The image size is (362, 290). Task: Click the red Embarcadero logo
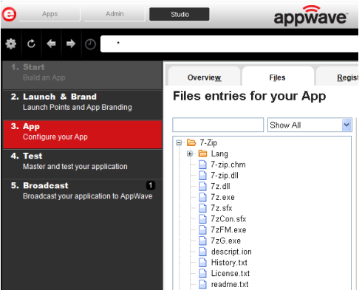coord(9,14)
